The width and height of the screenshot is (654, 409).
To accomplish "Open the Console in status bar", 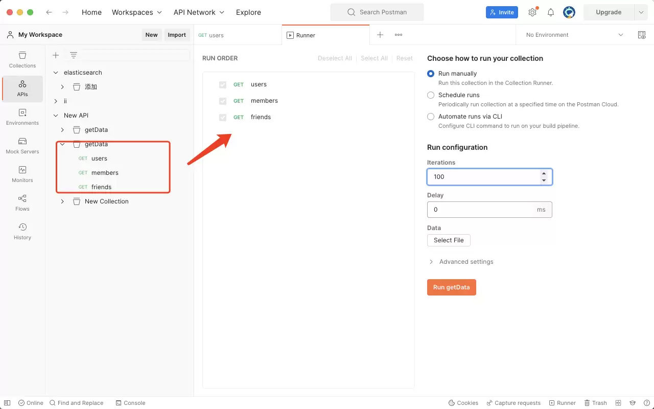I will [130, 403].
